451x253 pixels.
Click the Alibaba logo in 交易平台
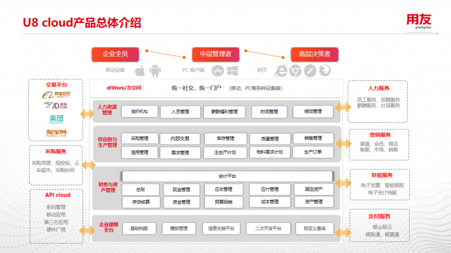(x=56, y=95)
